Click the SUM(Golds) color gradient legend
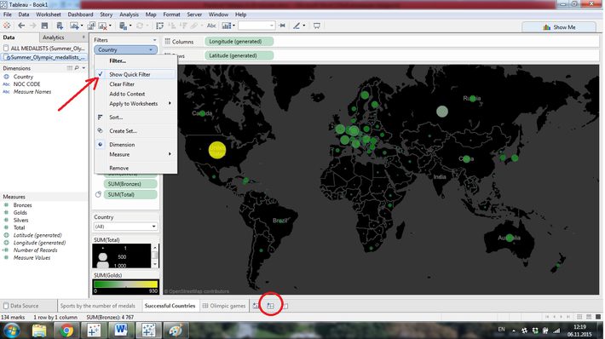The height and width of the screenshot is (339, 605). [125, 284]
